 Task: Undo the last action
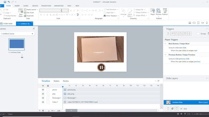pos(9,2)
